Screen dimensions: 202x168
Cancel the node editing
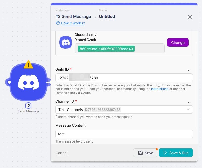point(62,153)
